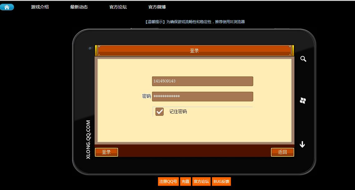
Task: Click the 注册QQ号 registration button
Action: [x=168, y=181]
